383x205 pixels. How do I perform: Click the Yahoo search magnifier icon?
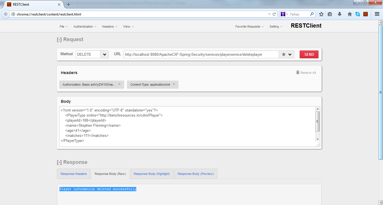tap(311, 14)
